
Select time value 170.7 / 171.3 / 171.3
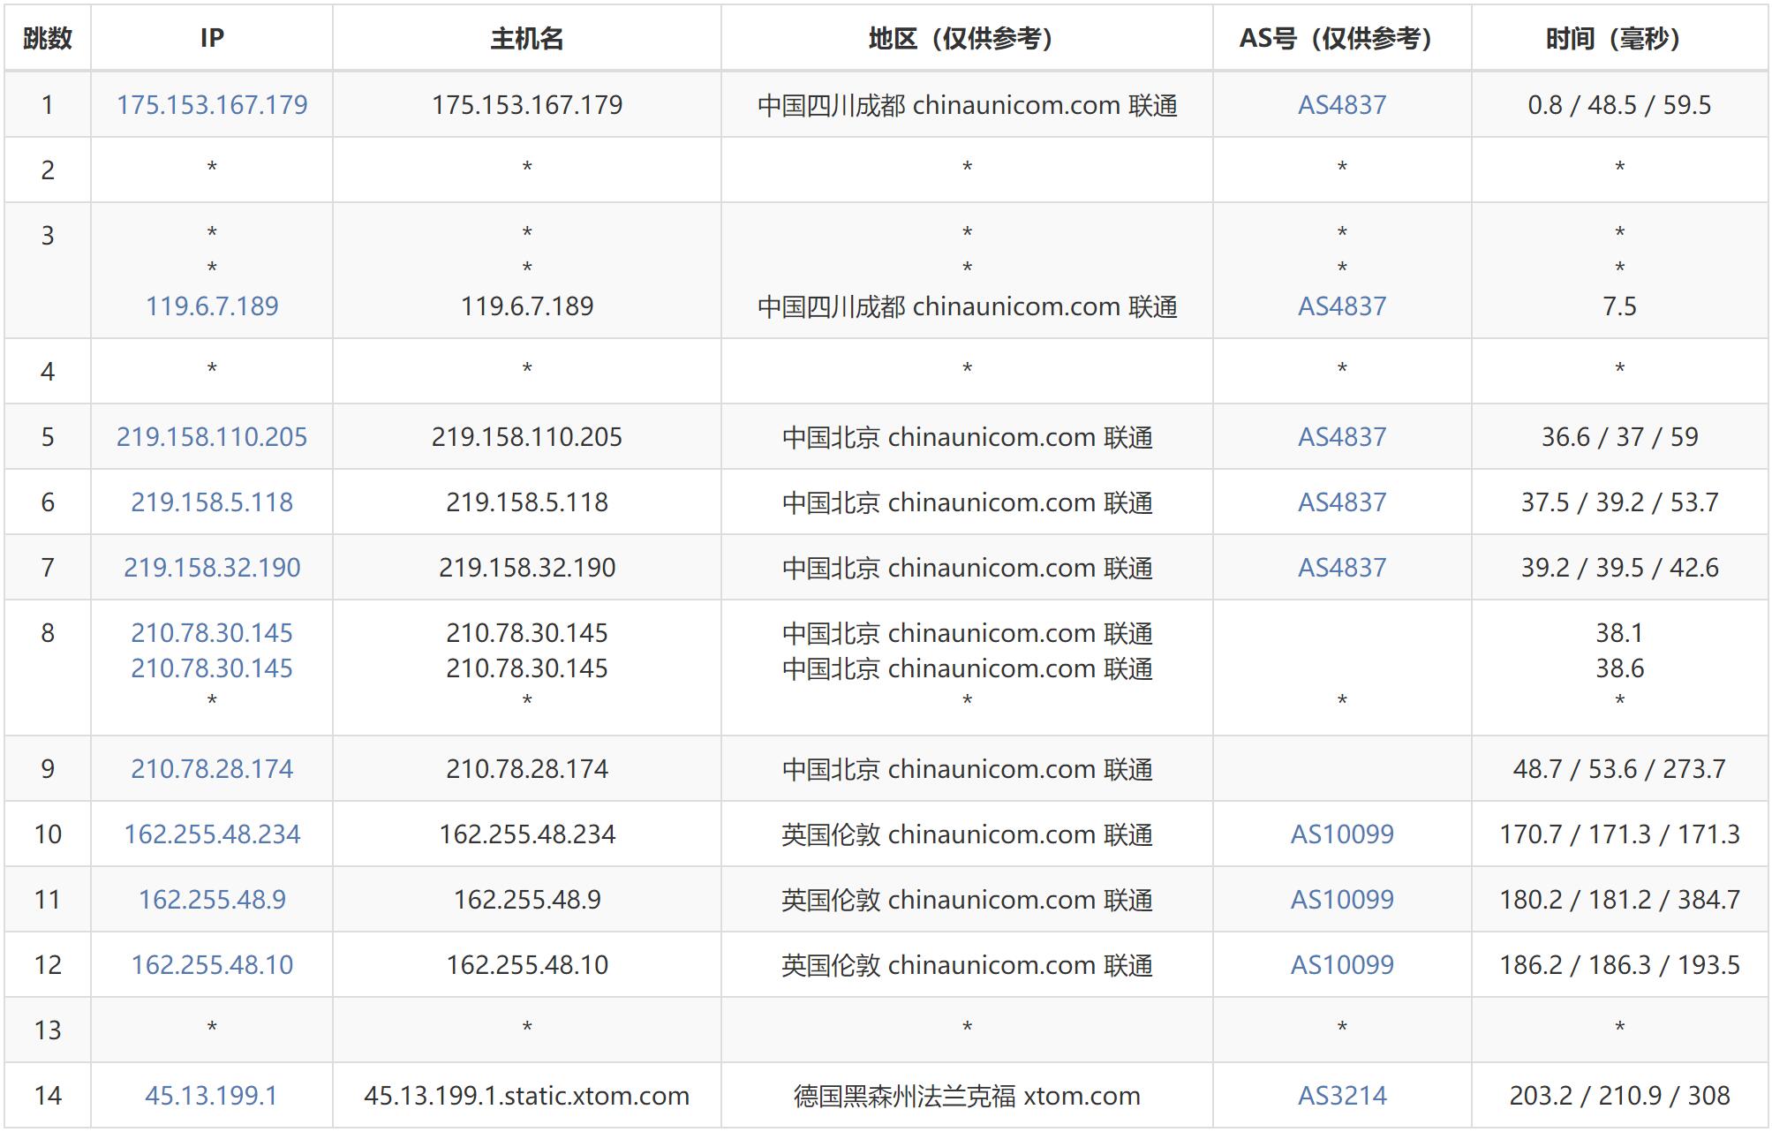[x=1620, y=834]
